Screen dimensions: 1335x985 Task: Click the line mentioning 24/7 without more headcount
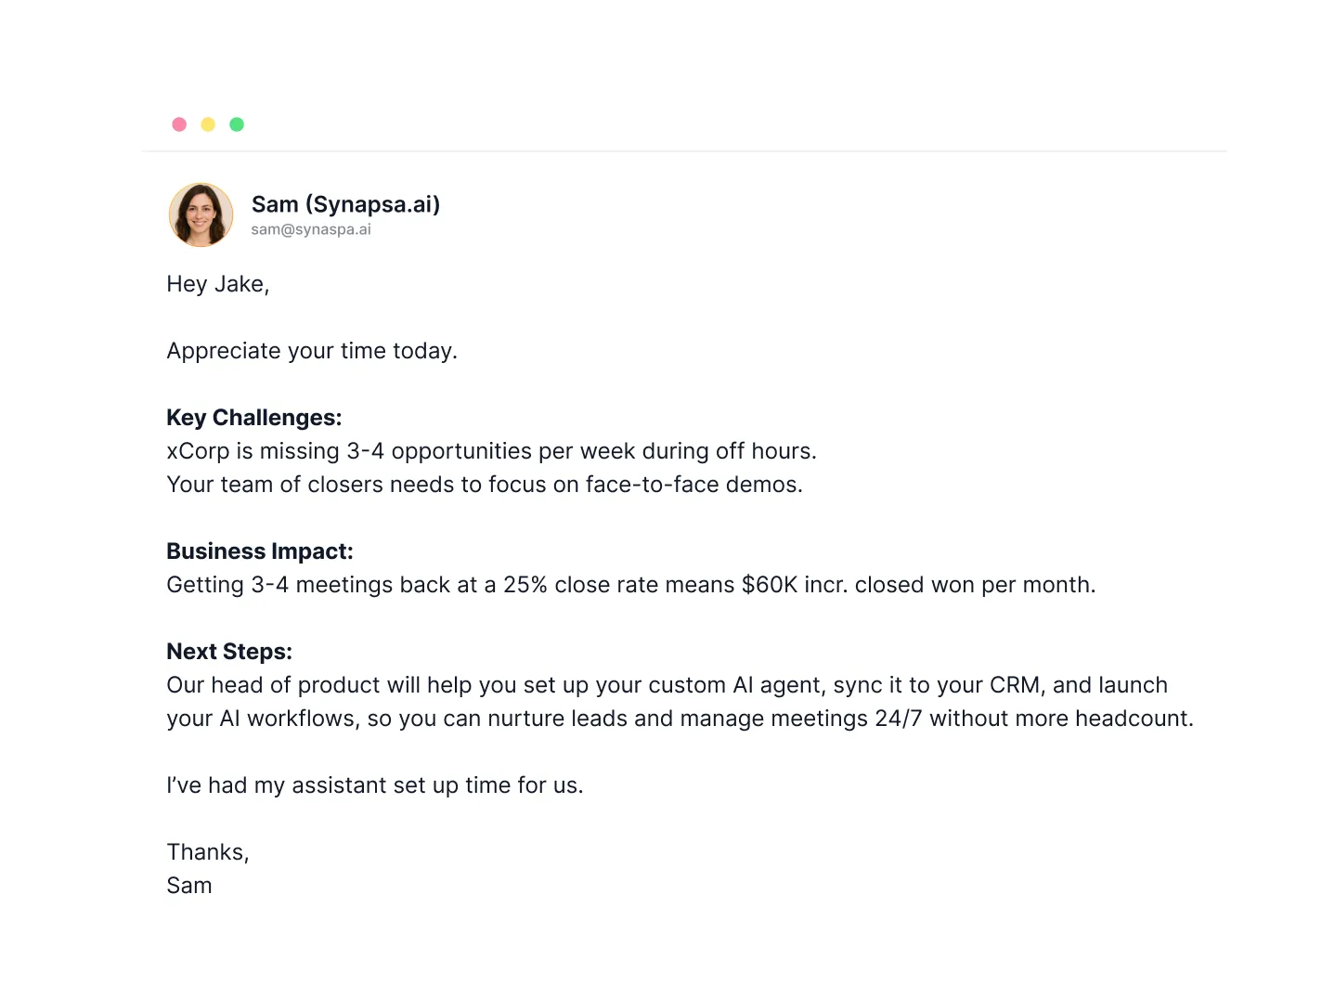[680, 719]
